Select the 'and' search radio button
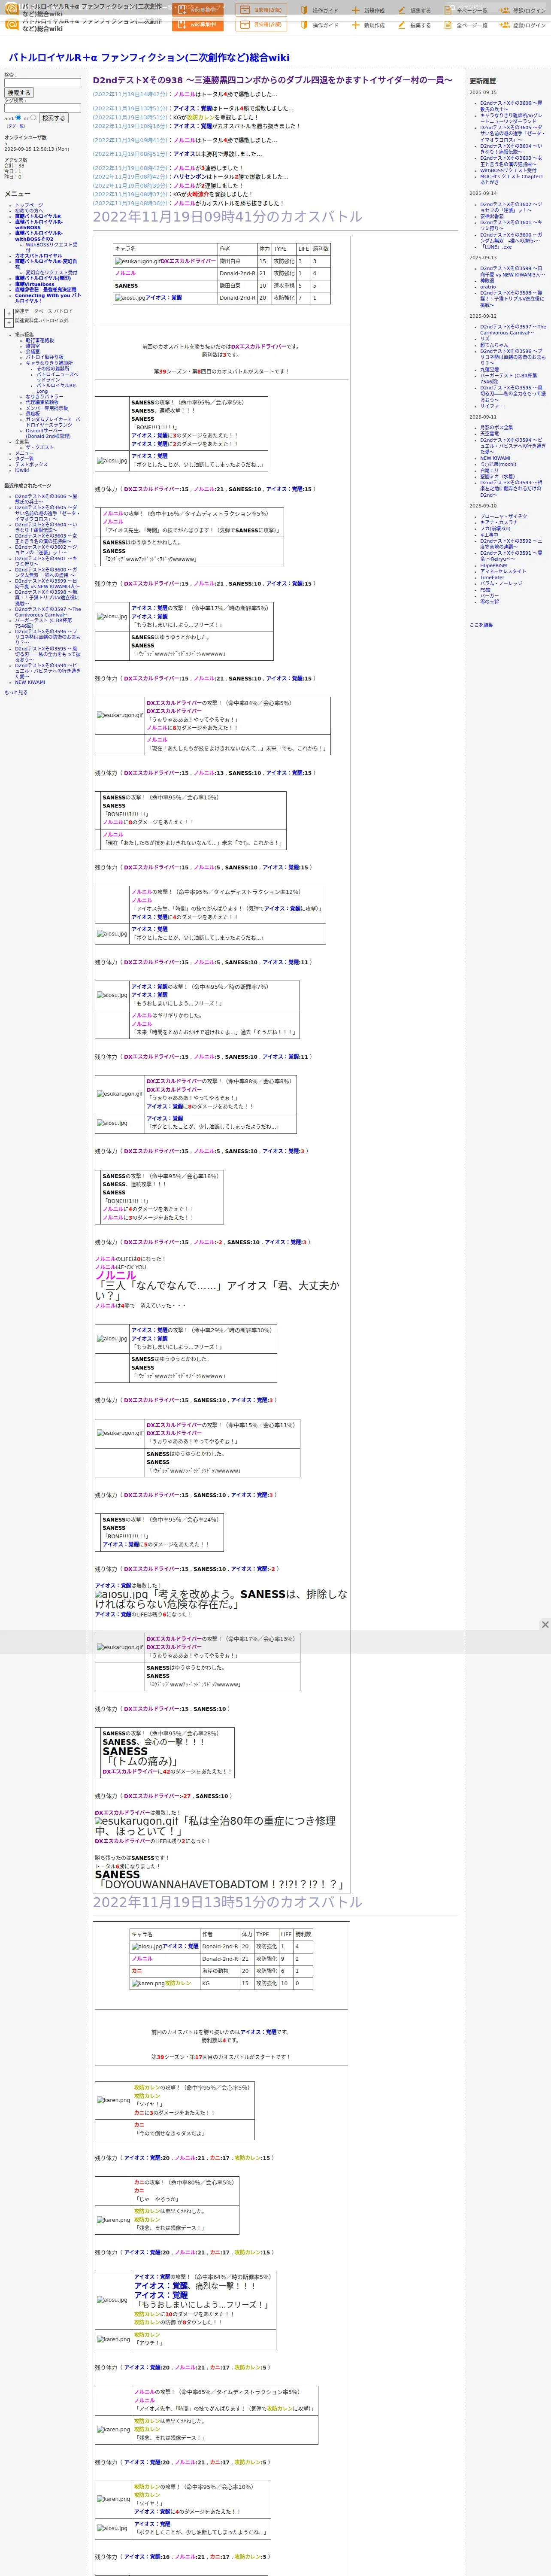Viewport: 551px width, 2576px height. coord(18,117)
